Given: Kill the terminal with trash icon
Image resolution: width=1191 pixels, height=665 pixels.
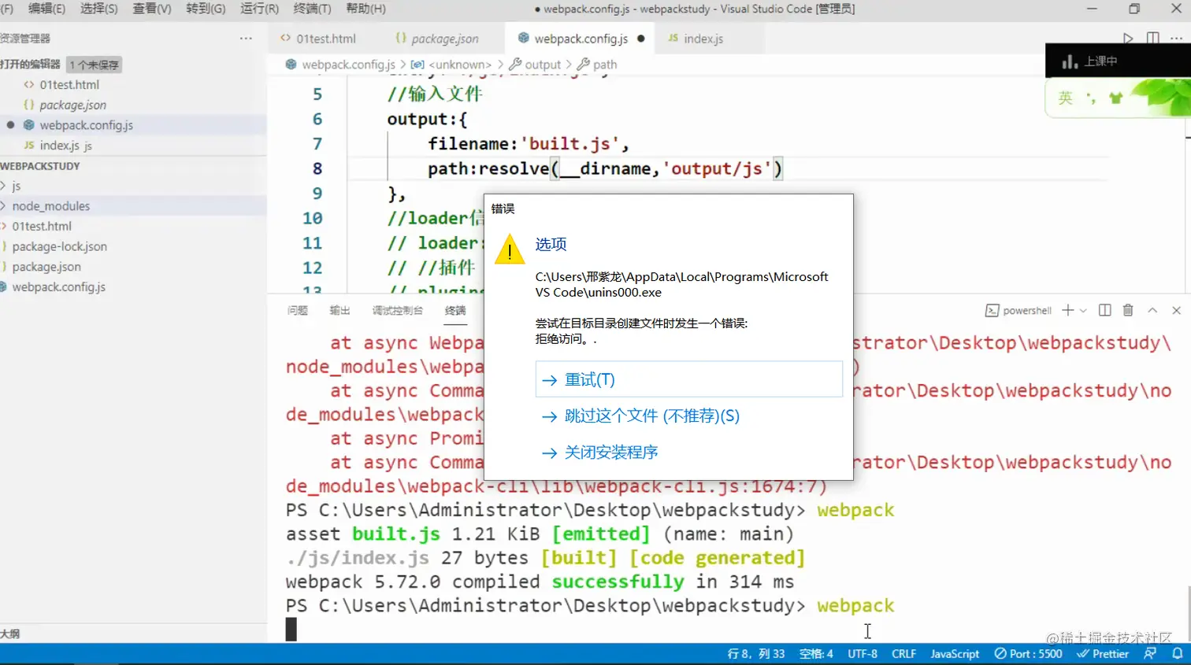Looking at the screenshot, I should 1128,310.
